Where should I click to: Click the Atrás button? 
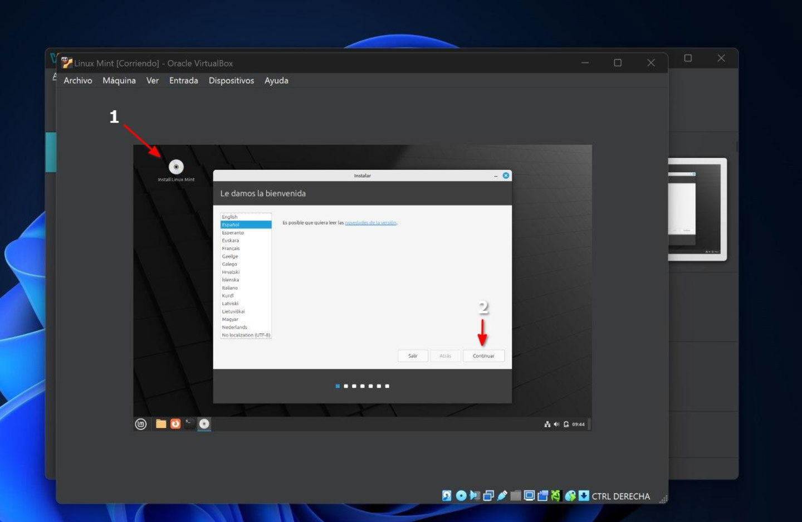point(445,356)
